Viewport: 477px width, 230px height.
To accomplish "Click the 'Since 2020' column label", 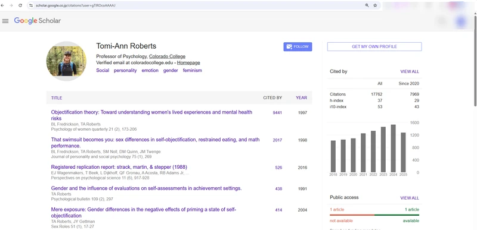I will click(x=409, y=84).
